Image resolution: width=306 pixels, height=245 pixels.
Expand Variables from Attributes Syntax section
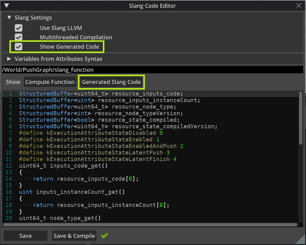pos(9,59)
